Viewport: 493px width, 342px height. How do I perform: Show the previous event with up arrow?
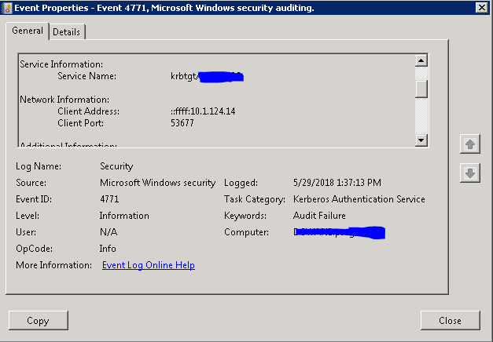tap(469, 144)
